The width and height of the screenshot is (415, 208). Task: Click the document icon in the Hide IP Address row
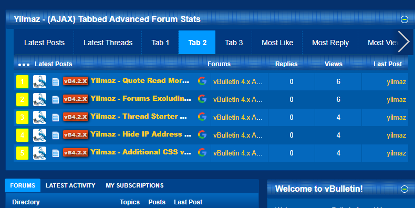(x=56, y=136)
